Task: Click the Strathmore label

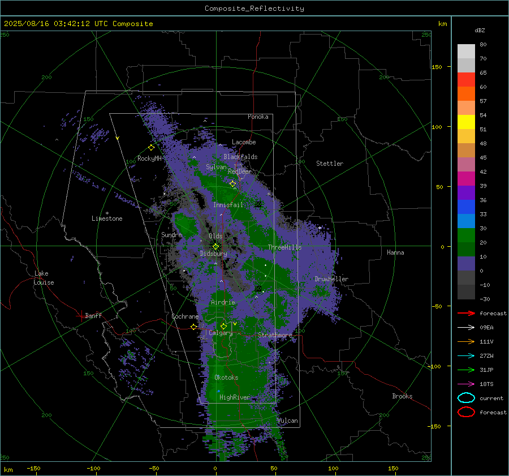Action: coord(275,335)
